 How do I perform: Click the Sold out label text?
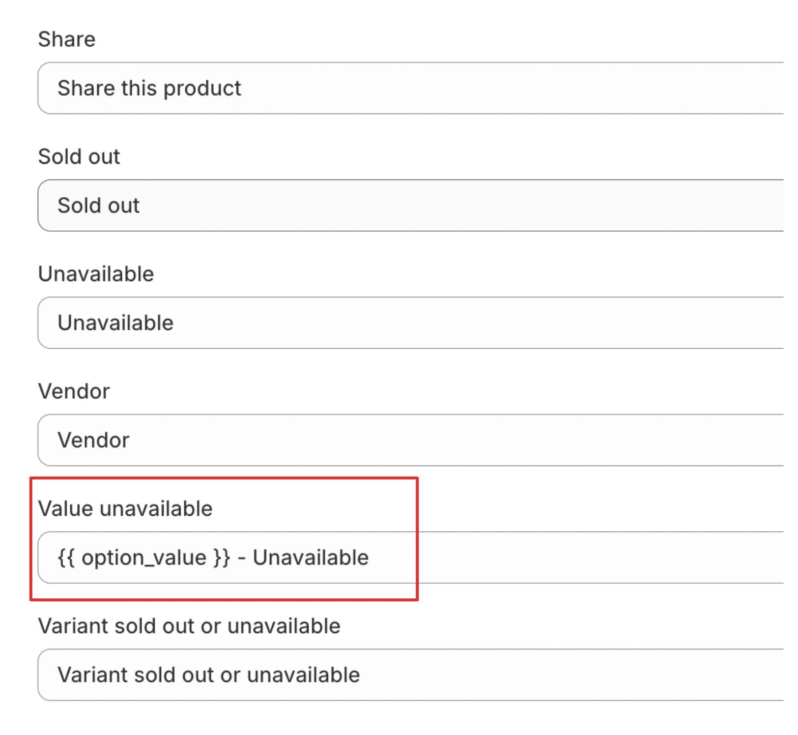pyautogui.click(x=79, y=156)
